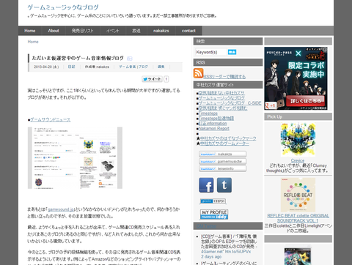Image resolution: width=352 pixels, height=265 pixels.
Task: Open the 発売日リスト menu item
Action: pos(83,31)
